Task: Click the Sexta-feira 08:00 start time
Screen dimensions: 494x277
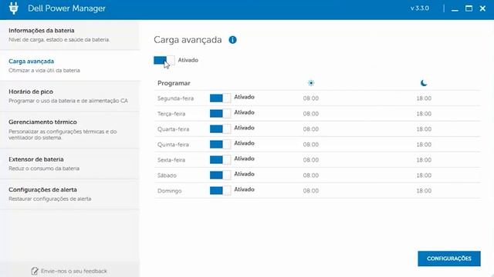Action: pyautogui.click(x=311, y=160)
